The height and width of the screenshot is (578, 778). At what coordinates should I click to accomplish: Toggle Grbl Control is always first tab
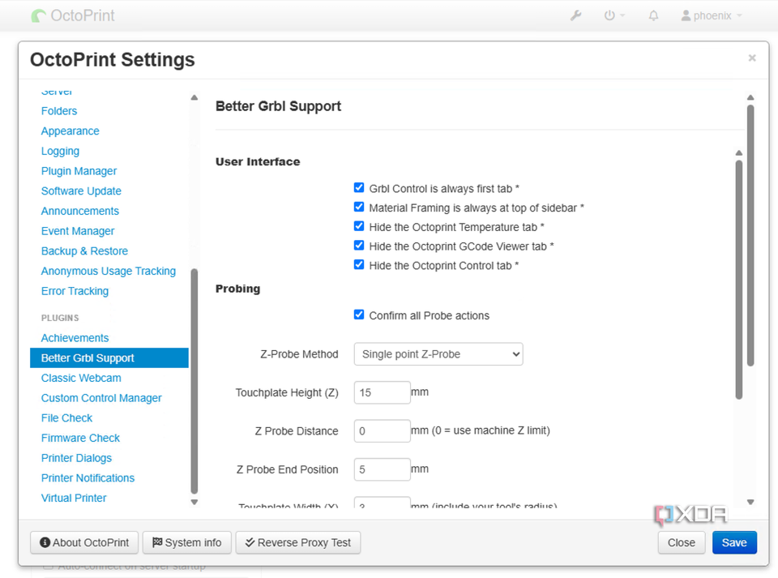(359, 187)
